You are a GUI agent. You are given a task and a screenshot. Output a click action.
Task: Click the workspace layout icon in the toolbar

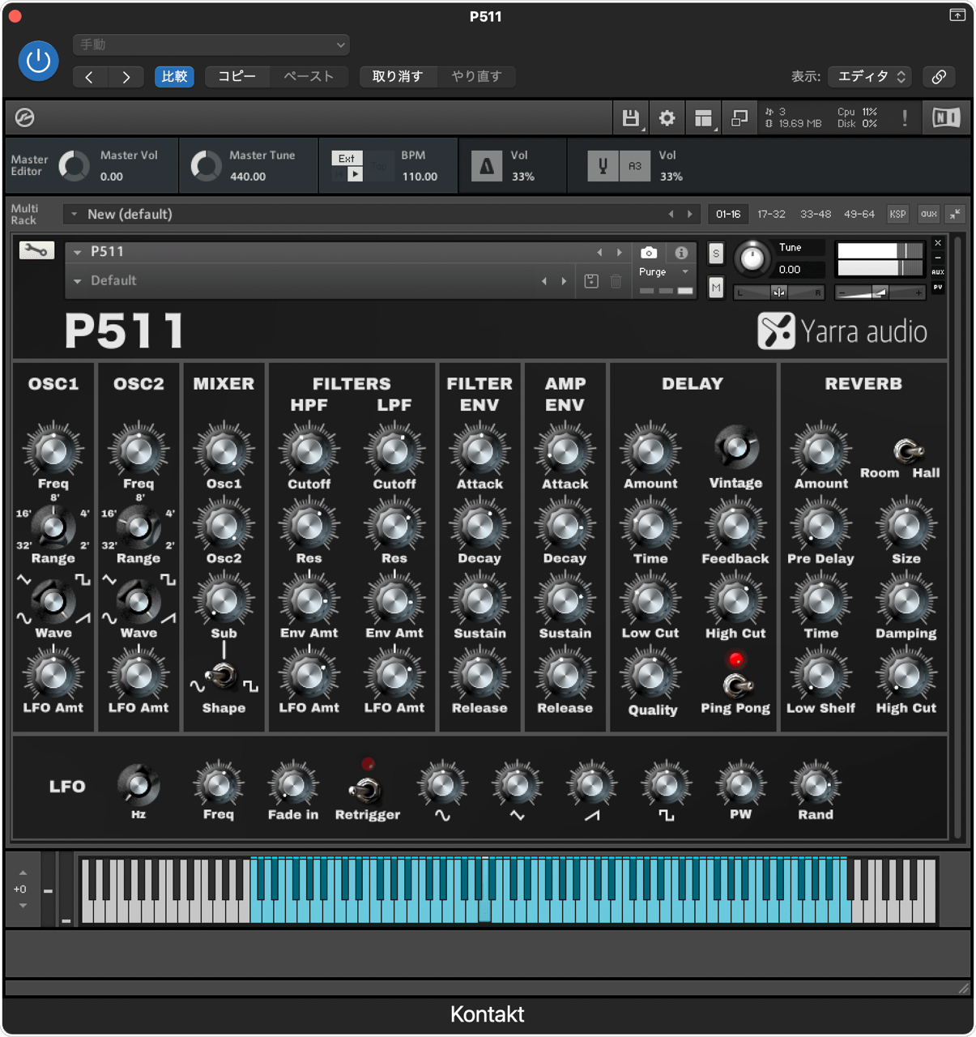(703, 117)
